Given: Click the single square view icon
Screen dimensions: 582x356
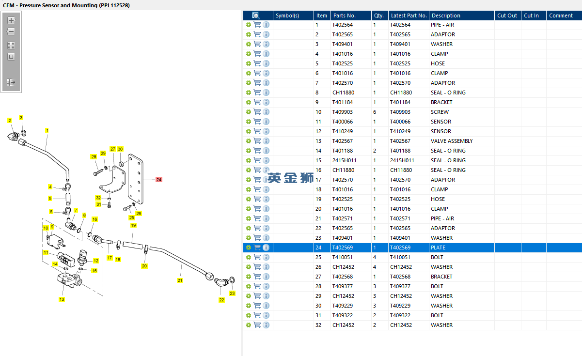Looking at the screenshot, I should [x=11, y=57].
